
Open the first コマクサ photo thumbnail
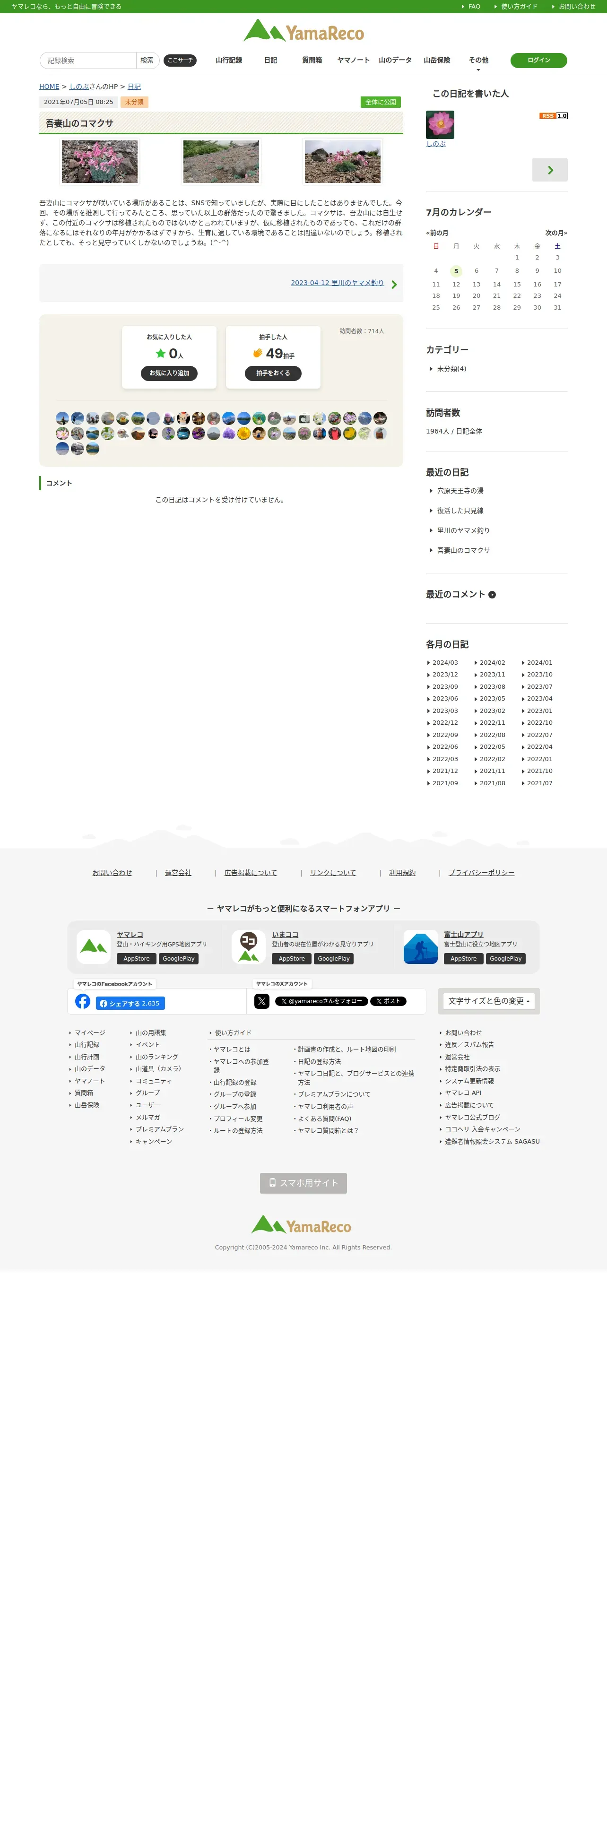[100, 161]
